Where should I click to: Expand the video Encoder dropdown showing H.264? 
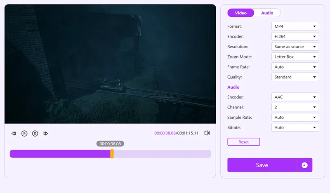(x=295, y=36)
